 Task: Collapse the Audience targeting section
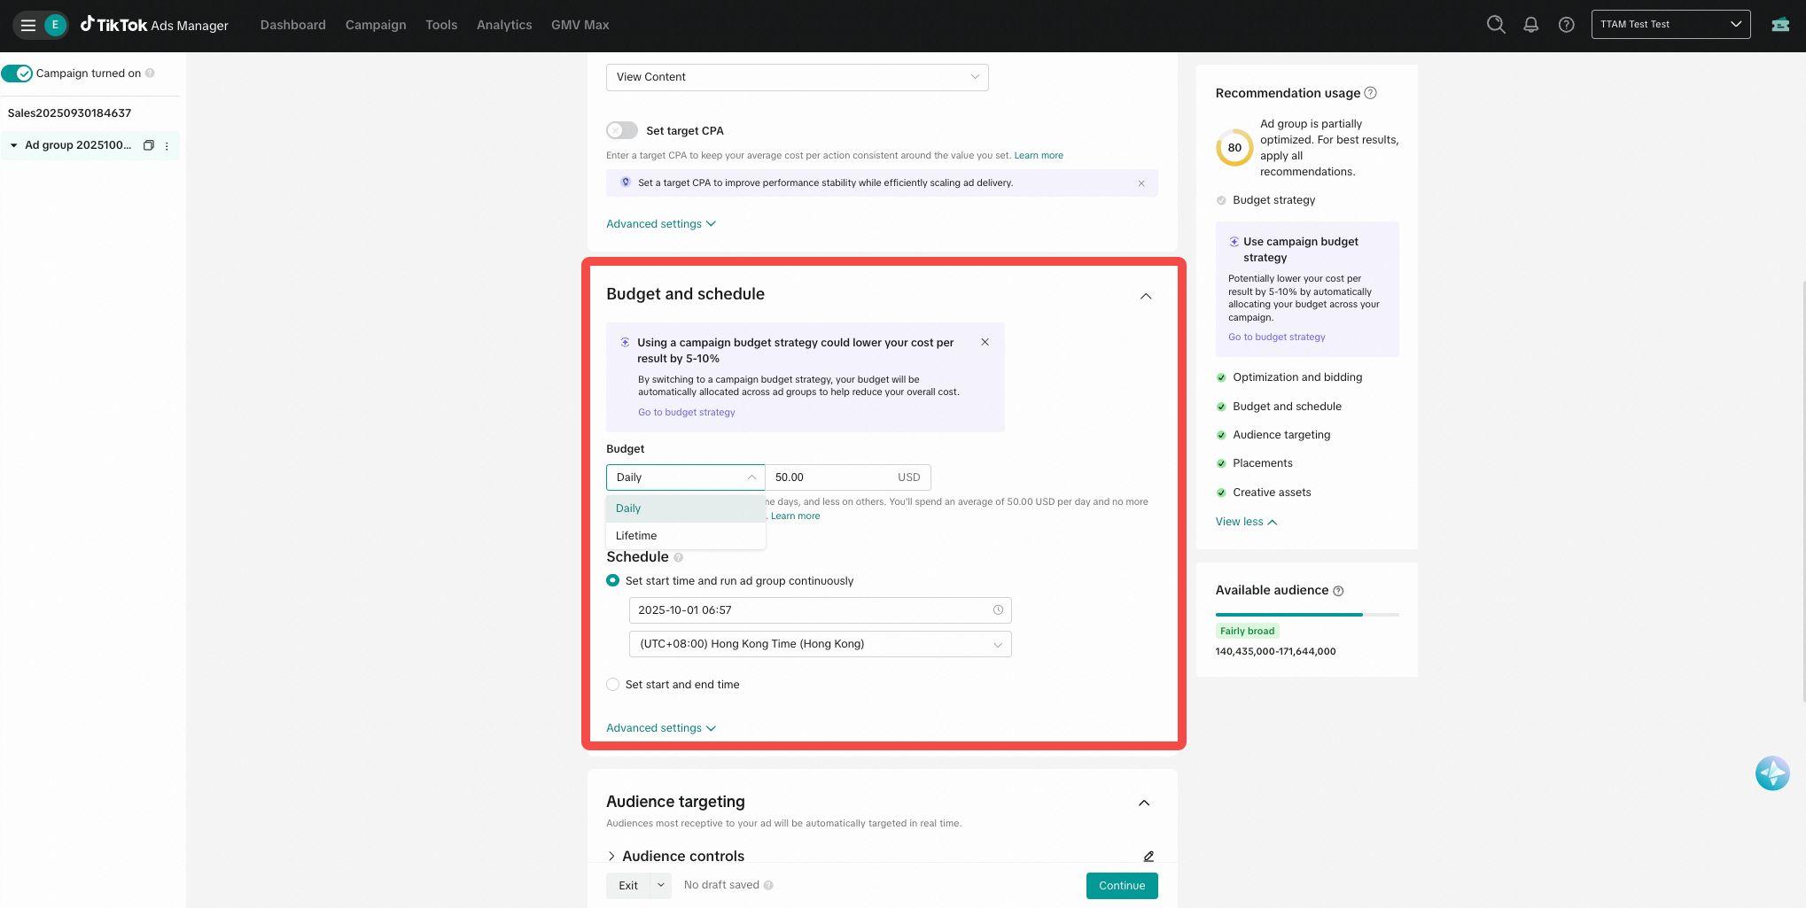click(x=1144, y=803)
